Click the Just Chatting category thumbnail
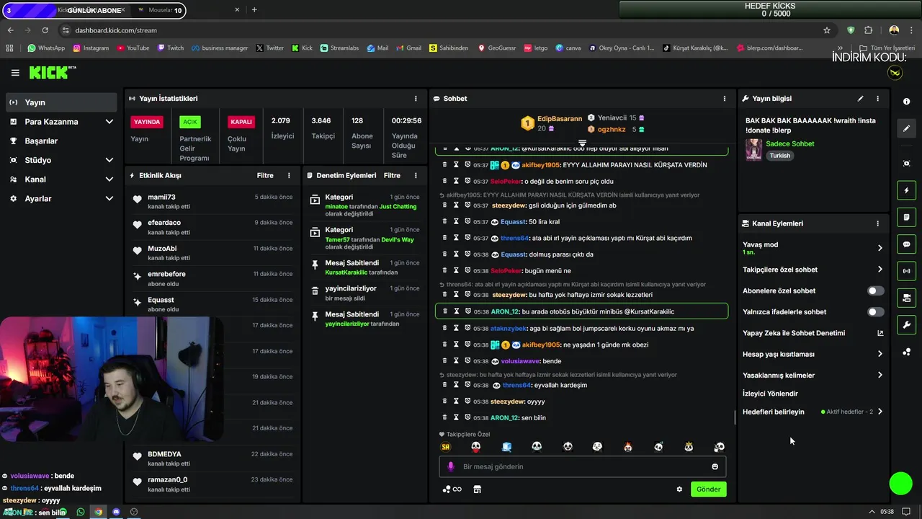This screenshot has height=519, width=922. (753, 149)
